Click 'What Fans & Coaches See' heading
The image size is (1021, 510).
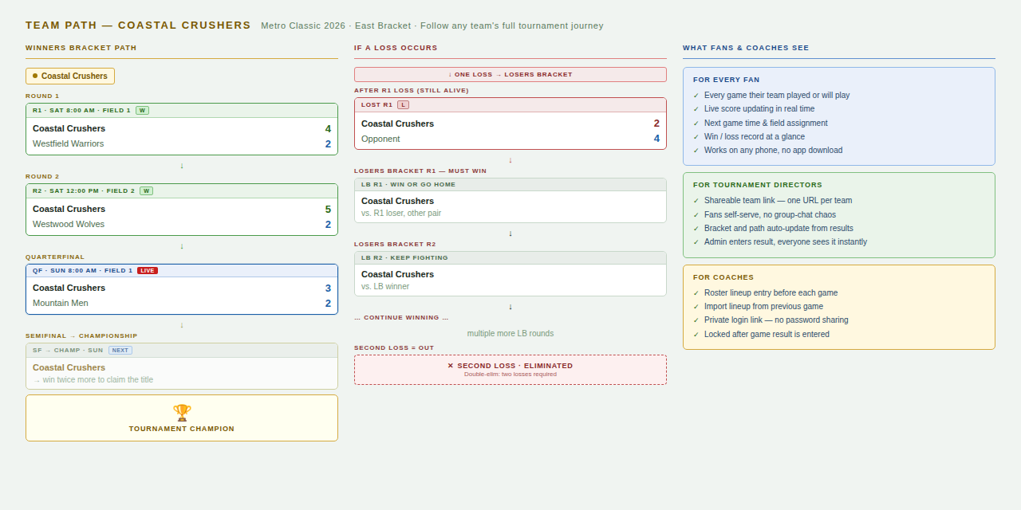pyautogui.click(x=746, y=48)
